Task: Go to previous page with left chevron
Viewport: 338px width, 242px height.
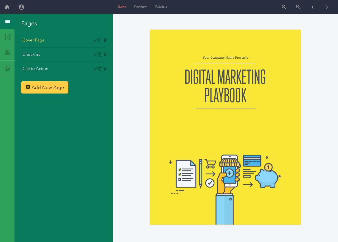Action: [x=313, y=7]
